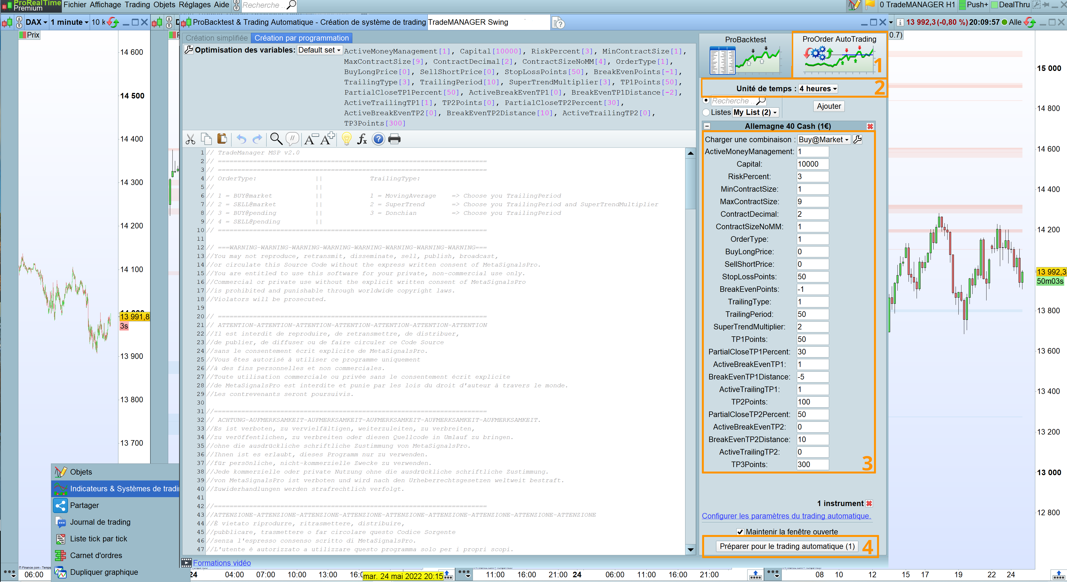1067x582 pixels.
Task: Open the fx function insert icon
Action: click(x=362, y=139)
